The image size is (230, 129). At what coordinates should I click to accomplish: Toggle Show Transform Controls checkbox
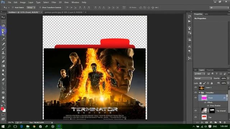click(x=40, y=8)
